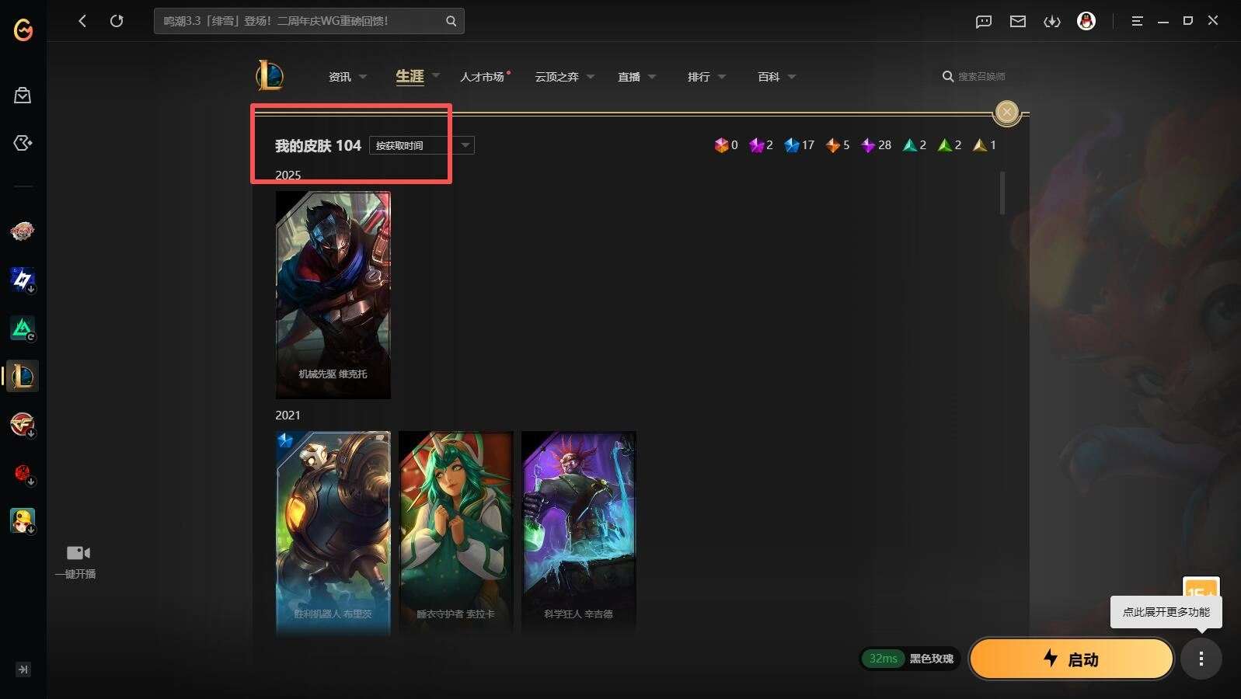The width and height of the screenshot is (1241, 699).
Task: Click the orange 启动 launch button
Action: pyautogui.click(x=1071, y=659)
